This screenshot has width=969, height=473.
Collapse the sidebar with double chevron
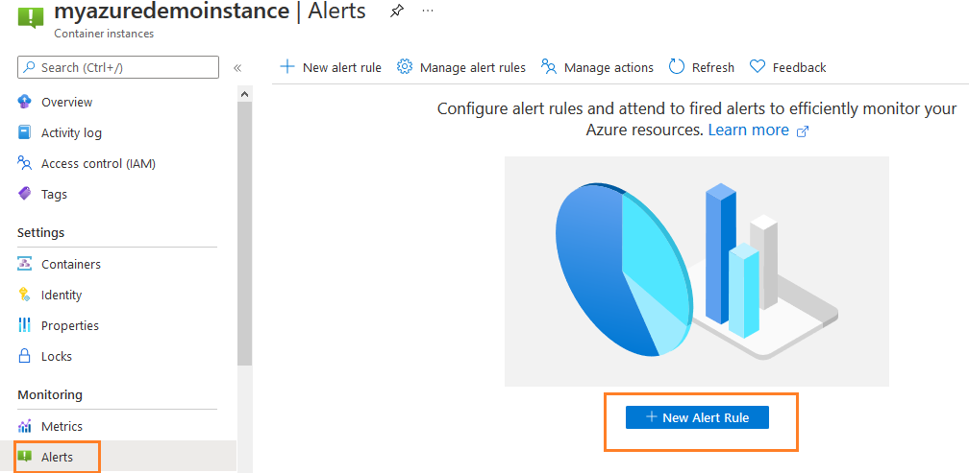pyautogui.click(x=237, y=67)
